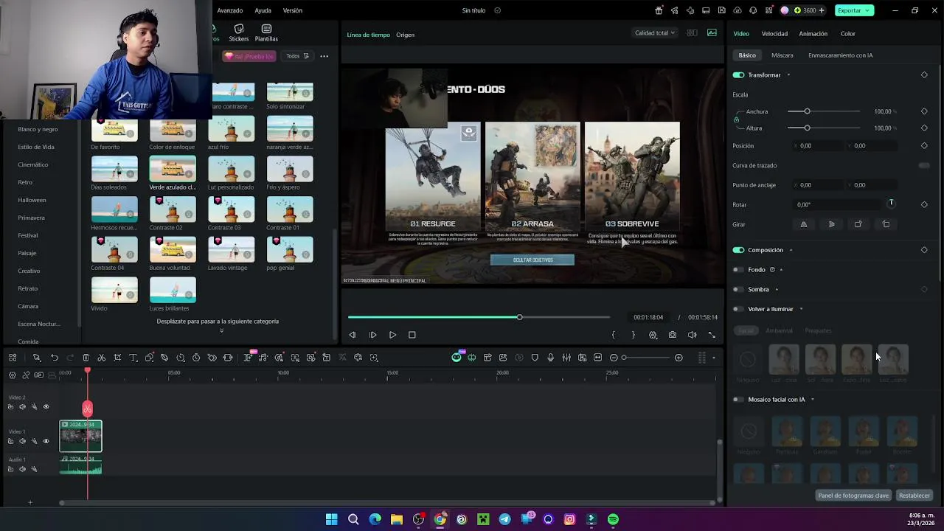The image size is (944, 531).
Task: Record voiceover with the microphone icon
Action: [550, 358]
